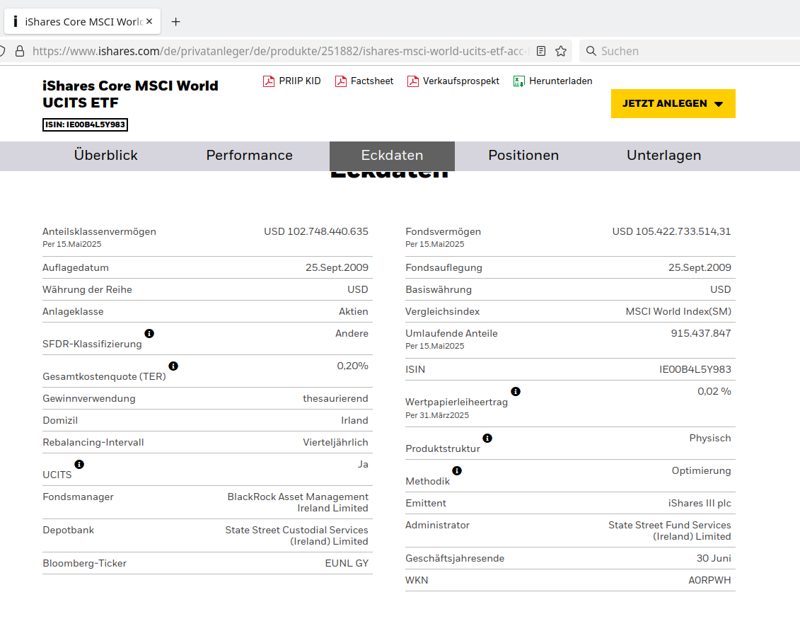800x626 pixels.
Task: Show the Methodik info tooltip
Action: click(457, 470)
